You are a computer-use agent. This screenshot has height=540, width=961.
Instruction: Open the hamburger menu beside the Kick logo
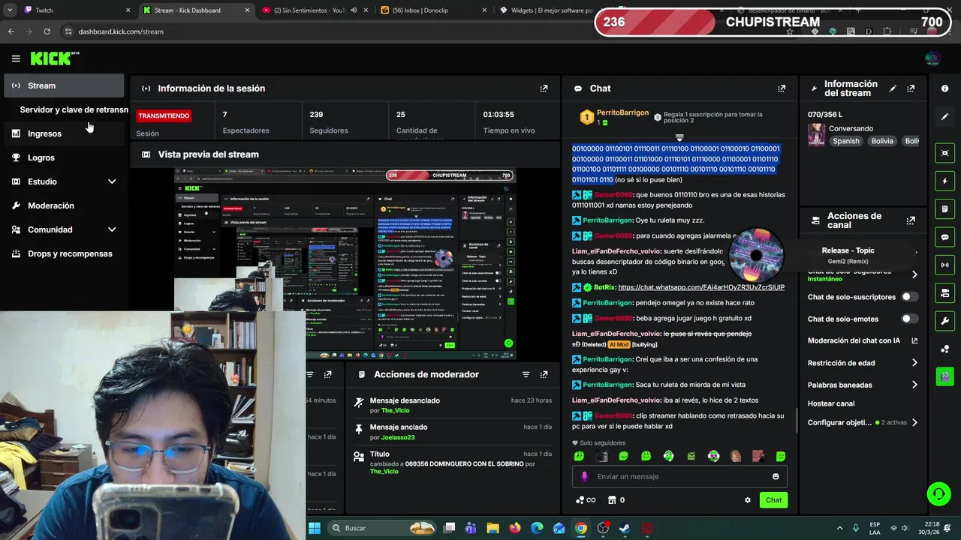pyautogui.click(x=16, y=58)
